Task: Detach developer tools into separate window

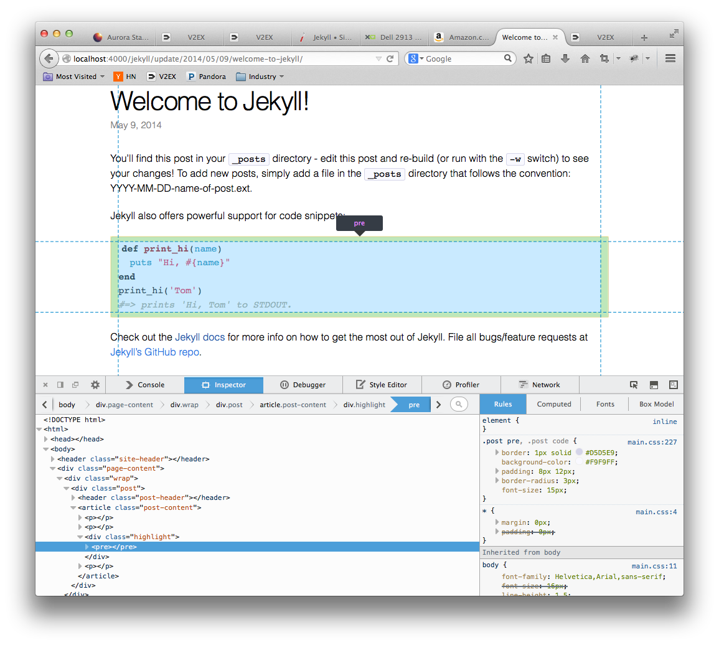Action: (75, 385)
